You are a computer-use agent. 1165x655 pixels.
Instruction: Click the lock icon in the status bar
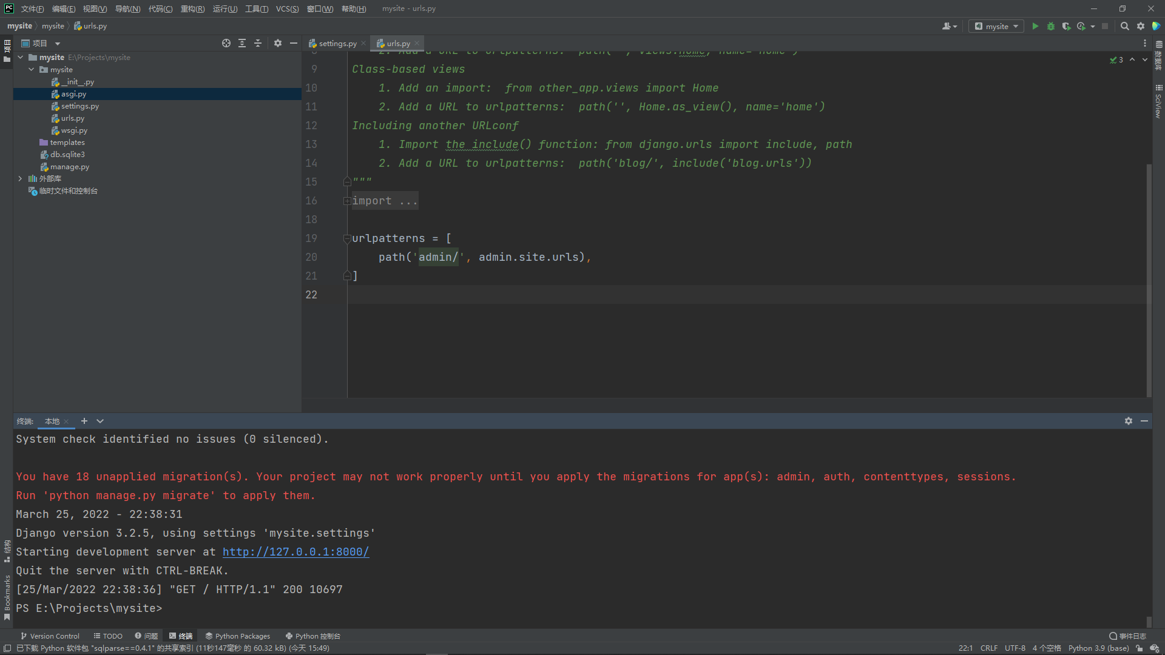point(1140,648)
